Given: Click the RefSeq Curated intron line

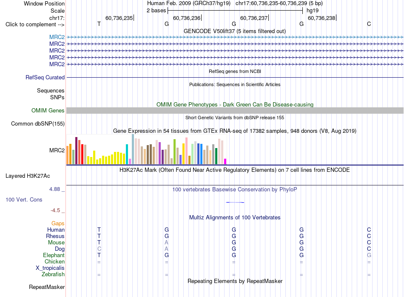Looking at the screenshot, I should [235, 77].
